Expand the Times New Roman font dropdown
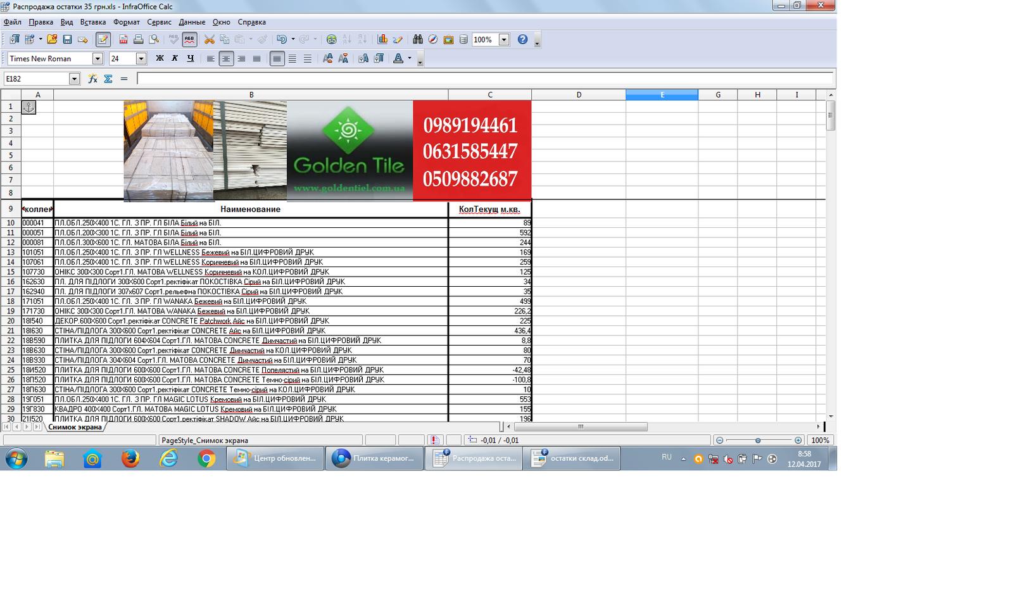Image resolution: width=1032 pixels, height=609 pixels. 98,58
